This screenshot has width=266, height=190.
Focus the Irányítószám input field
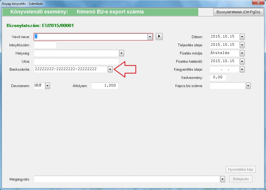[x=45, y=45]
